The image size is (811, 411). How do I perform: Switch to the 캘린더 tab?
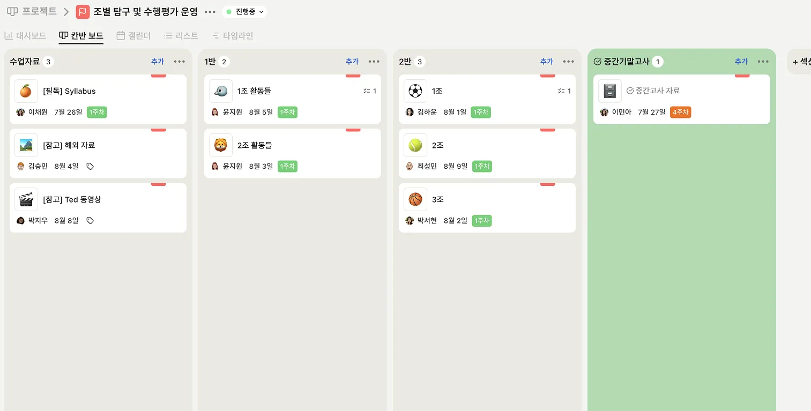pos(133,36)
